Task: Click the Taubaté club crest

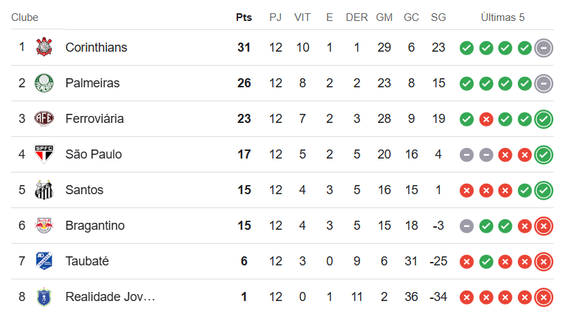Action: click(43, 261)
